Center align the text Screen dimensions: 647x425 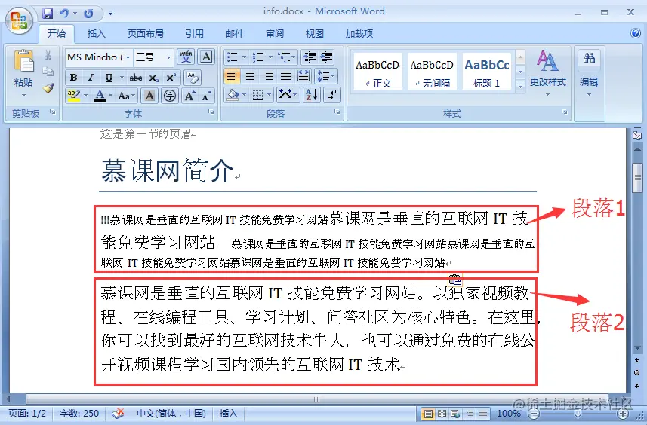point(250,76)
